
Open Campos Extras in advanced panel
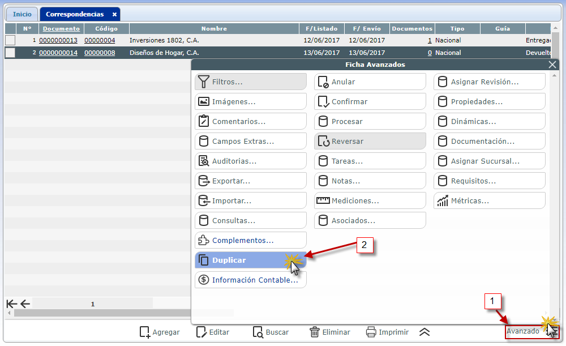tap(251, 141)
